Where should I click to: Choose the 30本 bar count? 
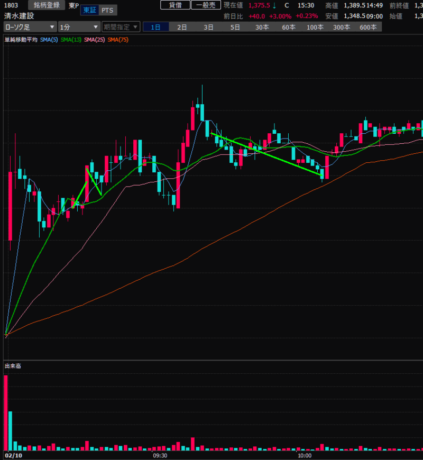(262, 27)
